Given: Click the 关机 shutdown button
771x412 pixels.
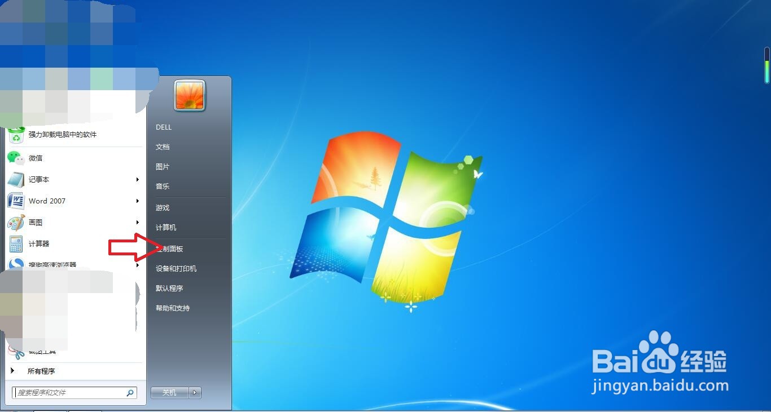Looking at the screenshot, I should pos(170,393).
